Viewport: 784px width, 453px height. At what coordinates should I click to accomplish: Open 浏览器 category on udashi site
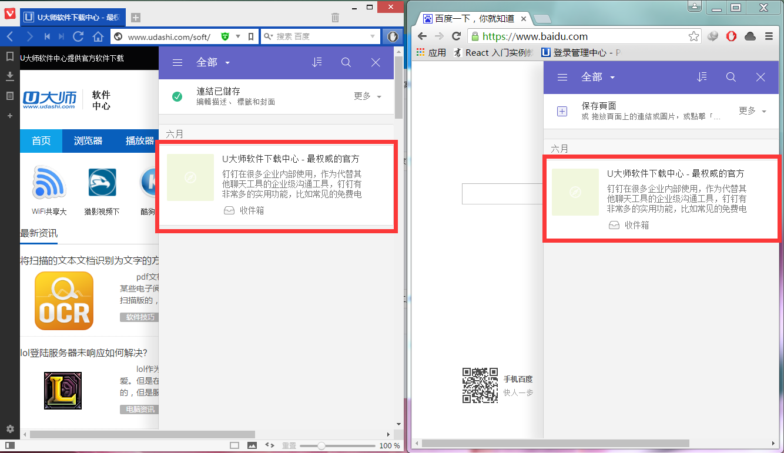pos(88,141)
